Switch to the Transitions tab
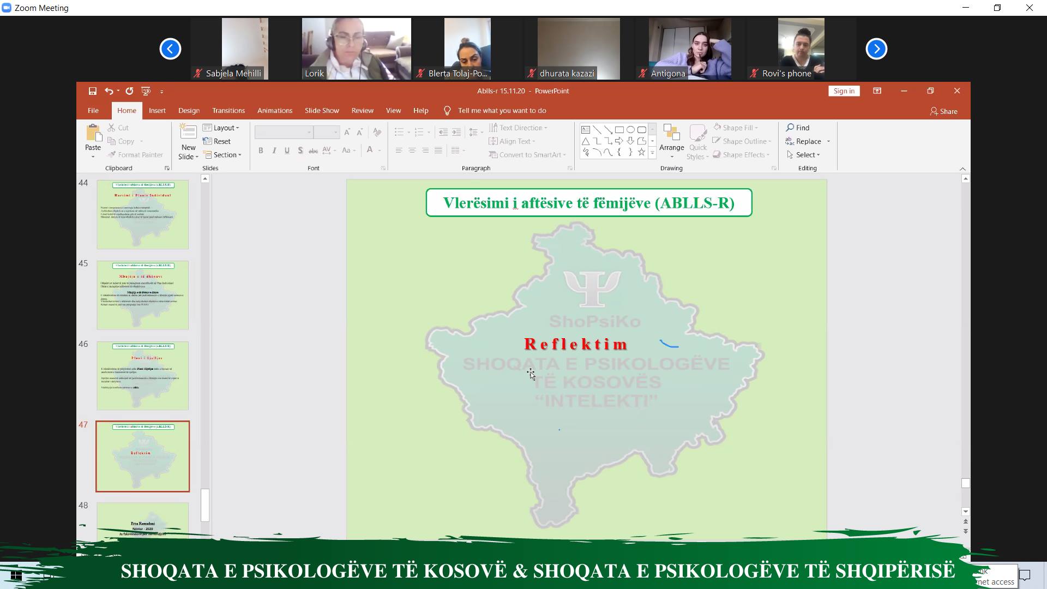1047x589 pixels. (228, 111)
